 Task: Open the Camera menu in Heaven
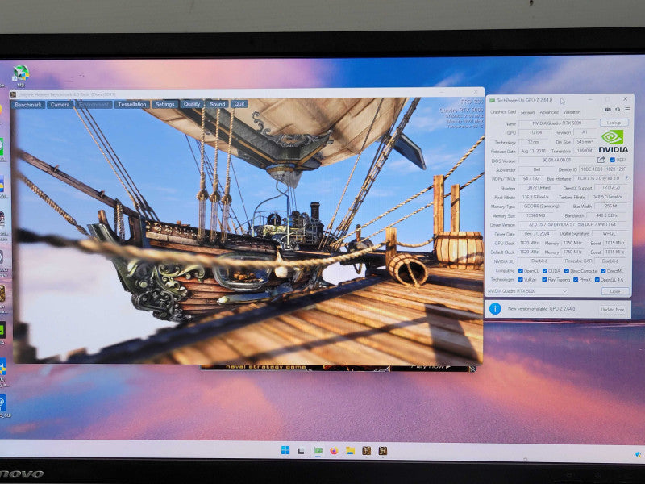click(60, 105)
